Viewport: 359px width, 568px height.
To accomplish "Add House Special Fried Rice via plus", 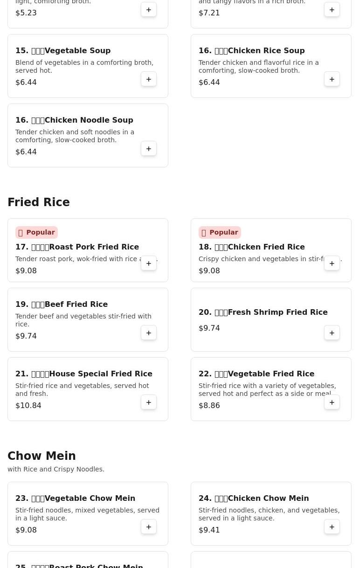I will [x=149, y=402].
